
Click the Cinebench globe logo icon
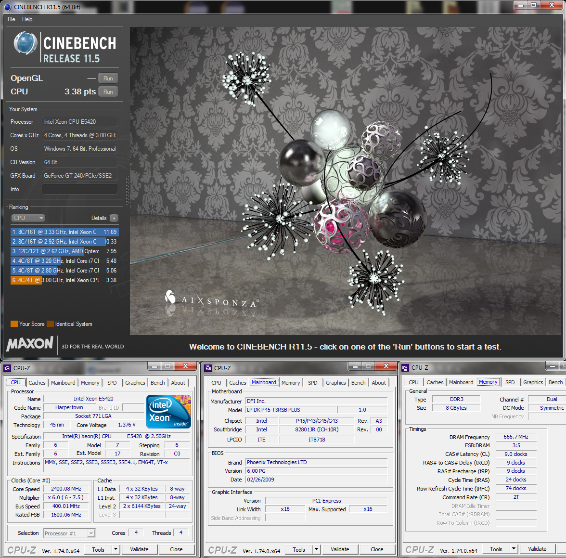pos(25,43)
